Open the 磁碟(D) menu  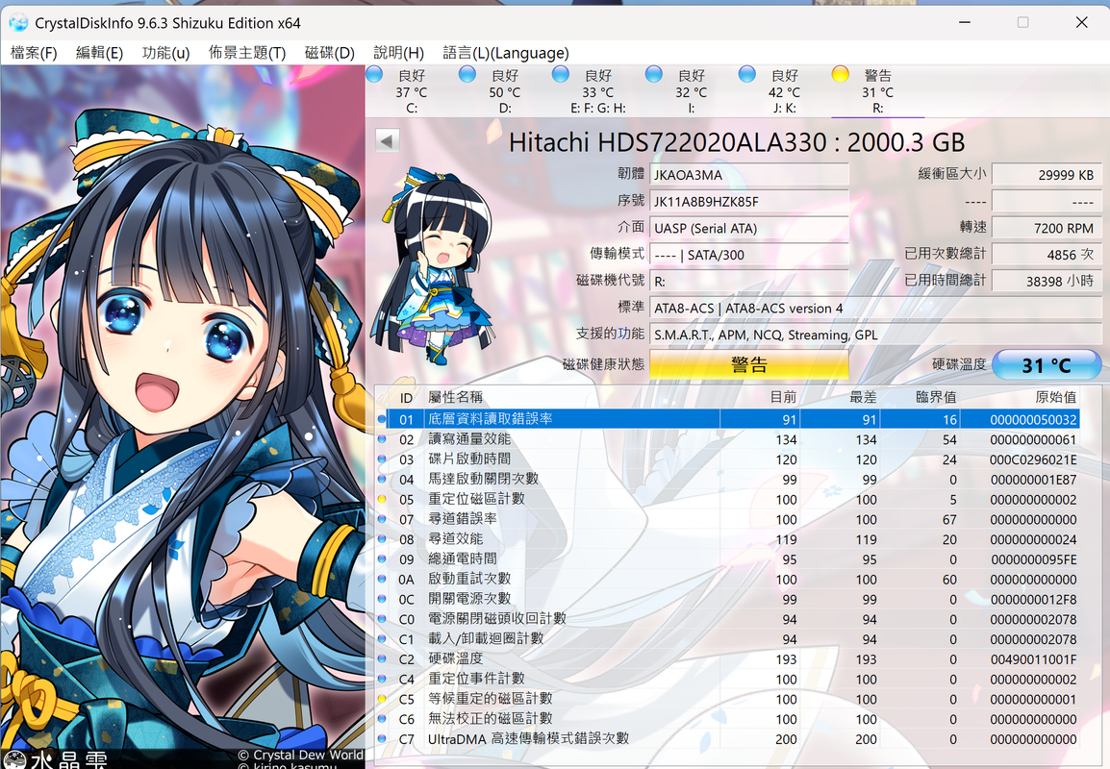coord(329,53)
